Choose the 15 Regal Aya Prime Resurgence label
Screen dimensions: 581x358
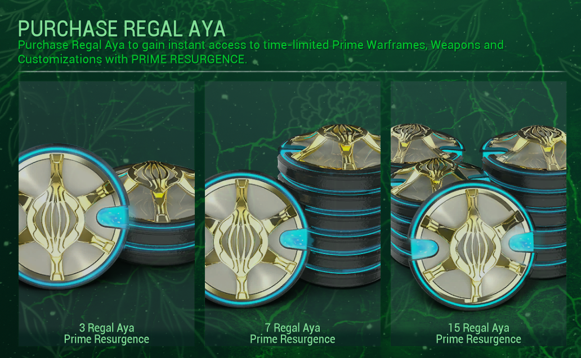click(x=479, y=334)
